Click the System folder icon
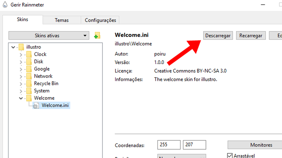 29,91
